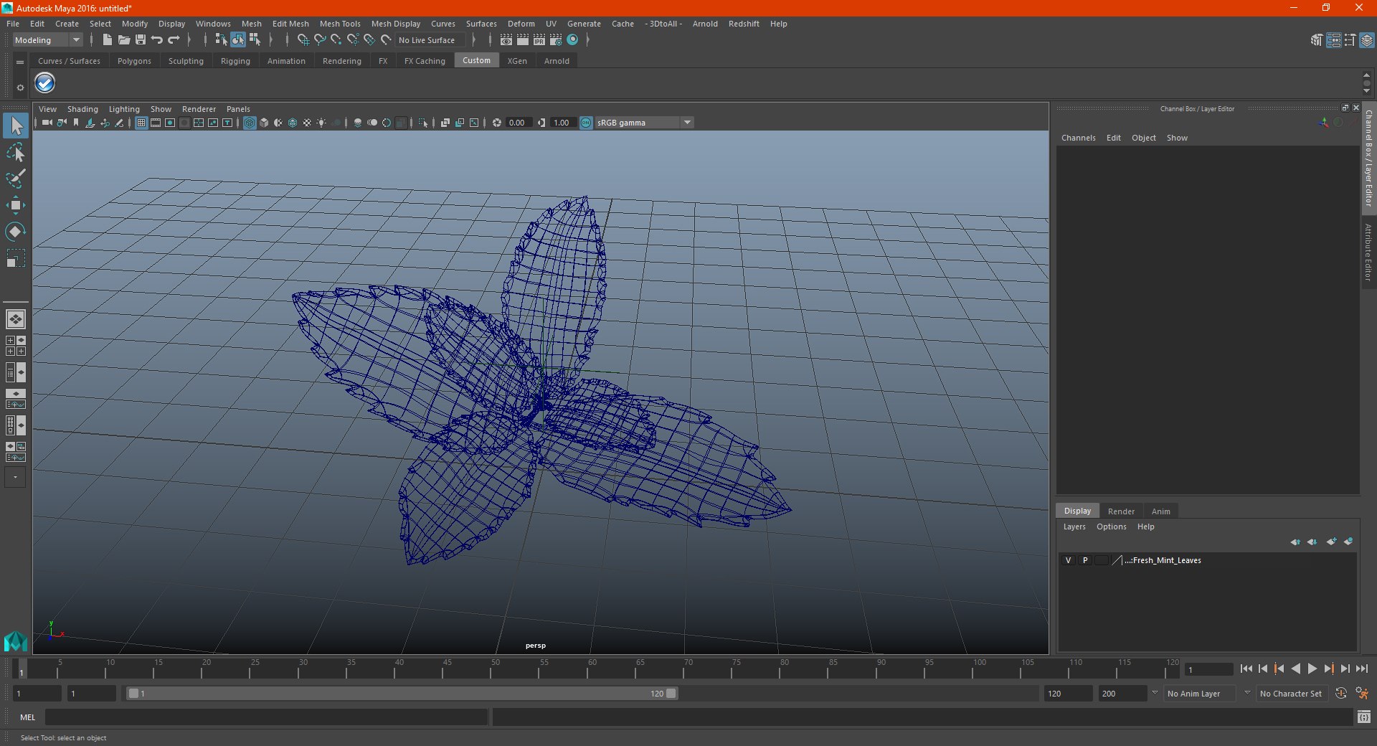Click Single Perspective View layout icon
The image size is (1377, 746).
pyautogui.click(x=16, y=318)
